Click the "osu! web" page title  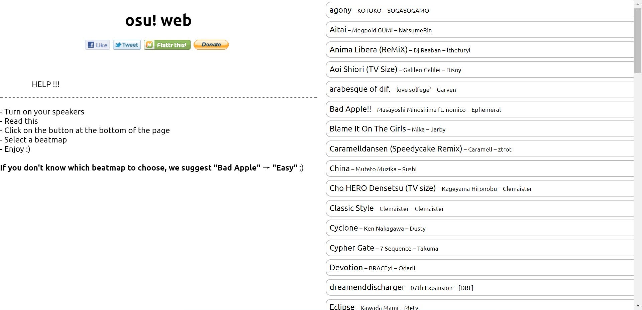pos(158,20)
